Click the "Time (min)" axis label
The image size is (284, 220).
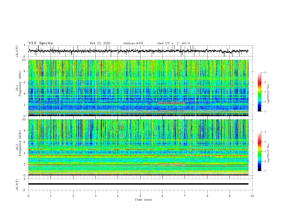click(x=143, y=200)
